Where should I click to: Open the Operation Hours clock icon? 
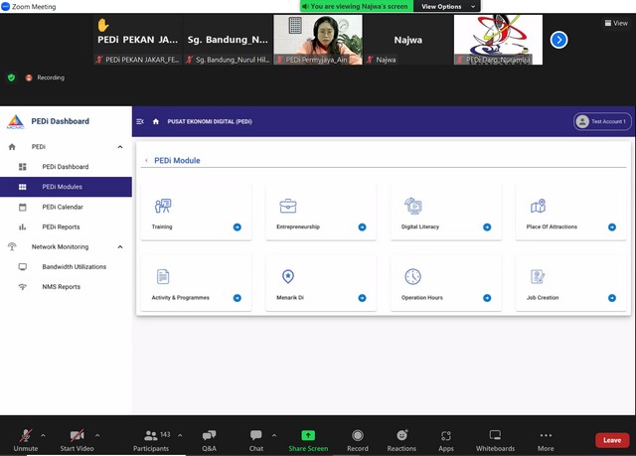[x=412, y=276]
